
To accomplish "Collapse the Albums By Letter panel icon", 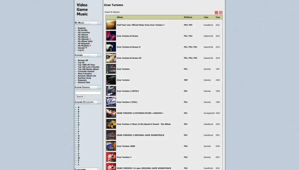I will (x=98, y=102).
